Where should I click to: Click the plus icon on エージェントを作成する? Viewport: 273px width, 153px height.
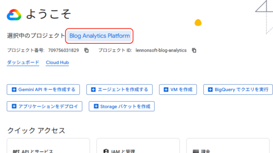[x=93, y=90]
